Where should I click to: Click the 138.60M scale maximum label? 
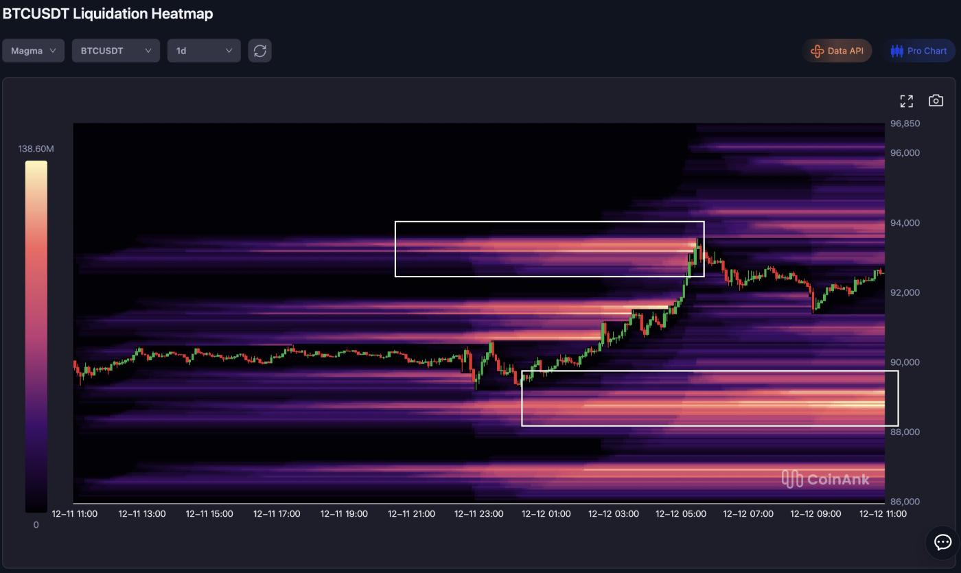(x=36, y=149)
